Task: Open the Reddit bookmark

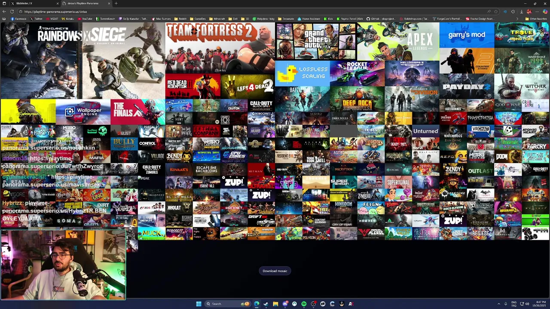Action: pos(180,19)
